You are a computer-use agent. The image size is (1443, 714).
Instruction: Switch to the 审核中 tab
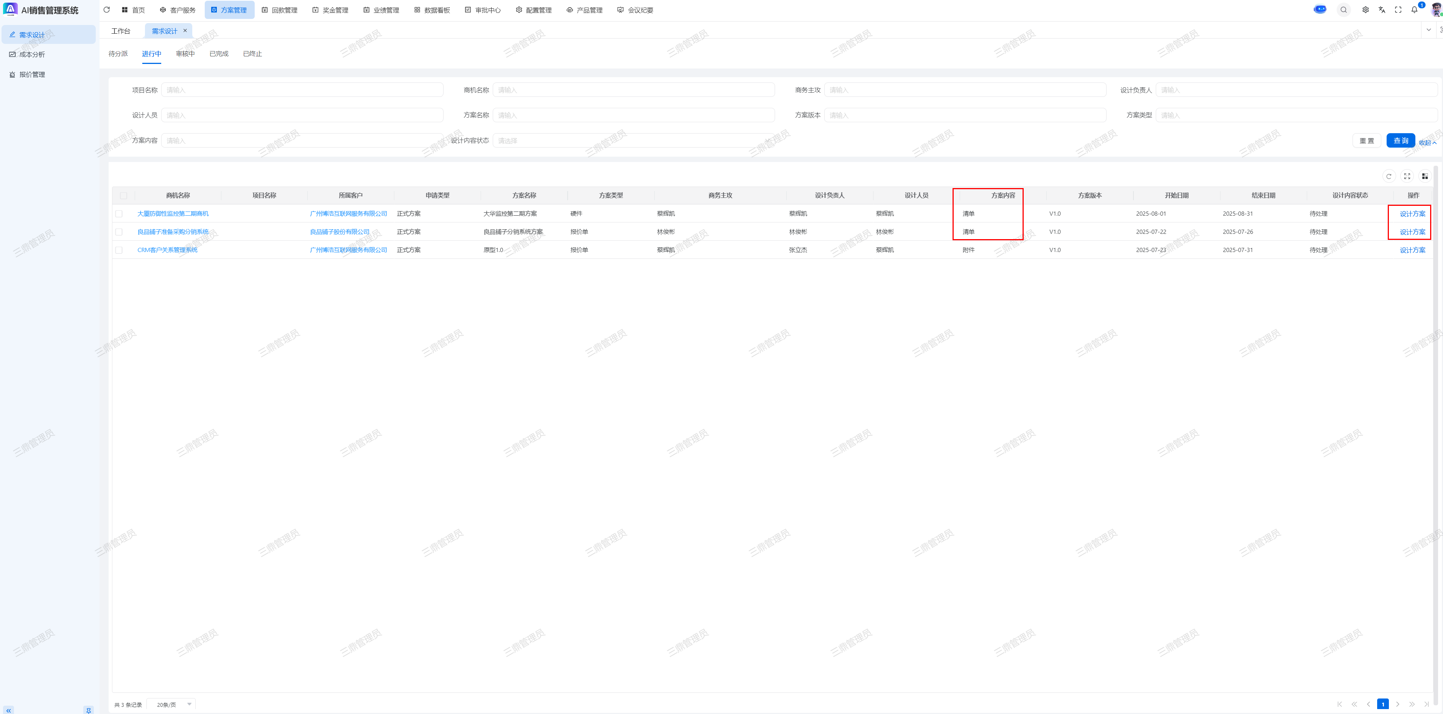click(185, 54)
